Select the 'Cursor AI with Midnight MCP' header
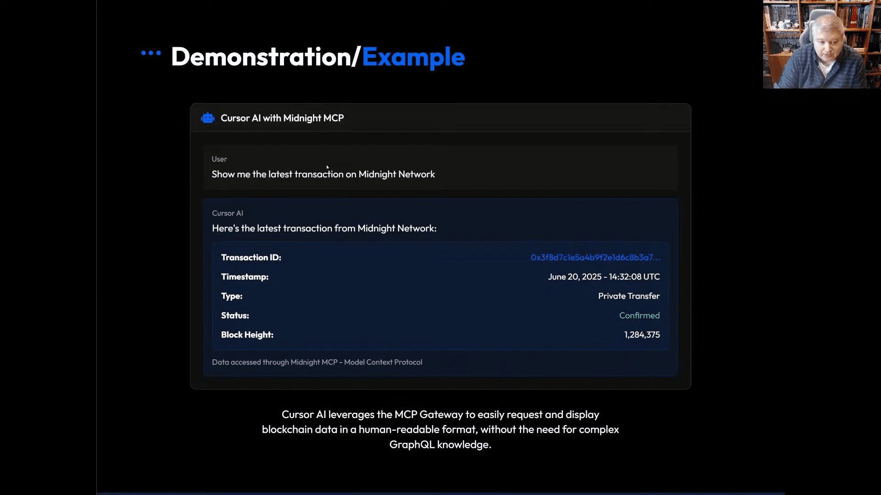 coord(282,118)
